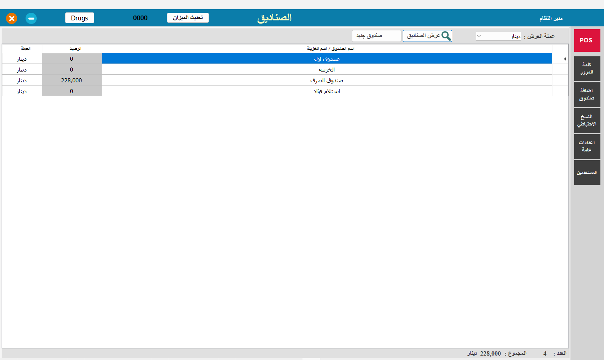Click the العملة column header

click(x=22, y=48)
